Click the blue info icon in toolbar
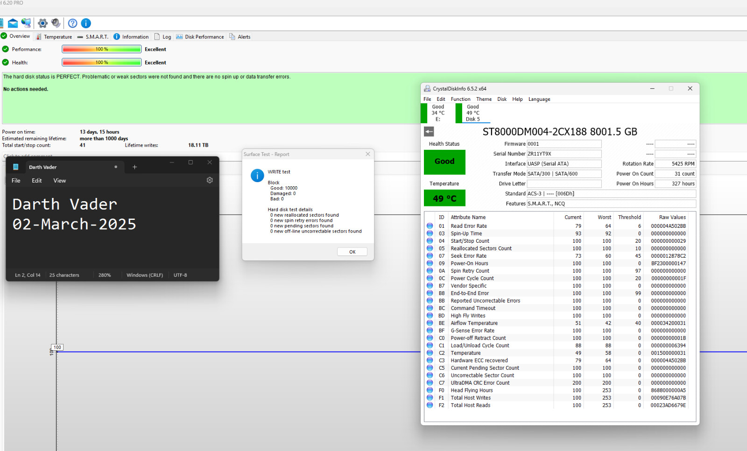The width and height of the screenshot is (747, 451). coord(86,23)
